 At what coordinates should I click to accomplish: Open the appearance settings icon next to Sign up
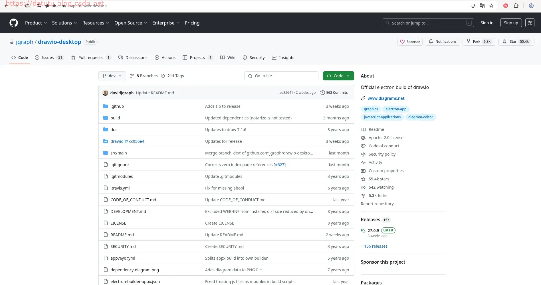(530, 23)
